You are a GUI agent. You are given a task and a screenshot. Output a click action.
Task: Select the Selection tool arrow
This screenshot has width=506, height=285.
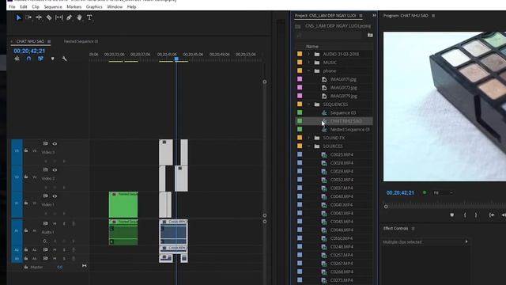click(x=18, y=17)
